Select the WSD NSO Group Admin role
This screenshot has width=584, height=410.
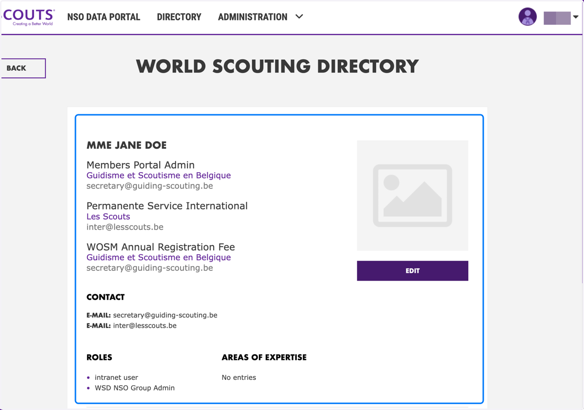click(x=135, y=388)
